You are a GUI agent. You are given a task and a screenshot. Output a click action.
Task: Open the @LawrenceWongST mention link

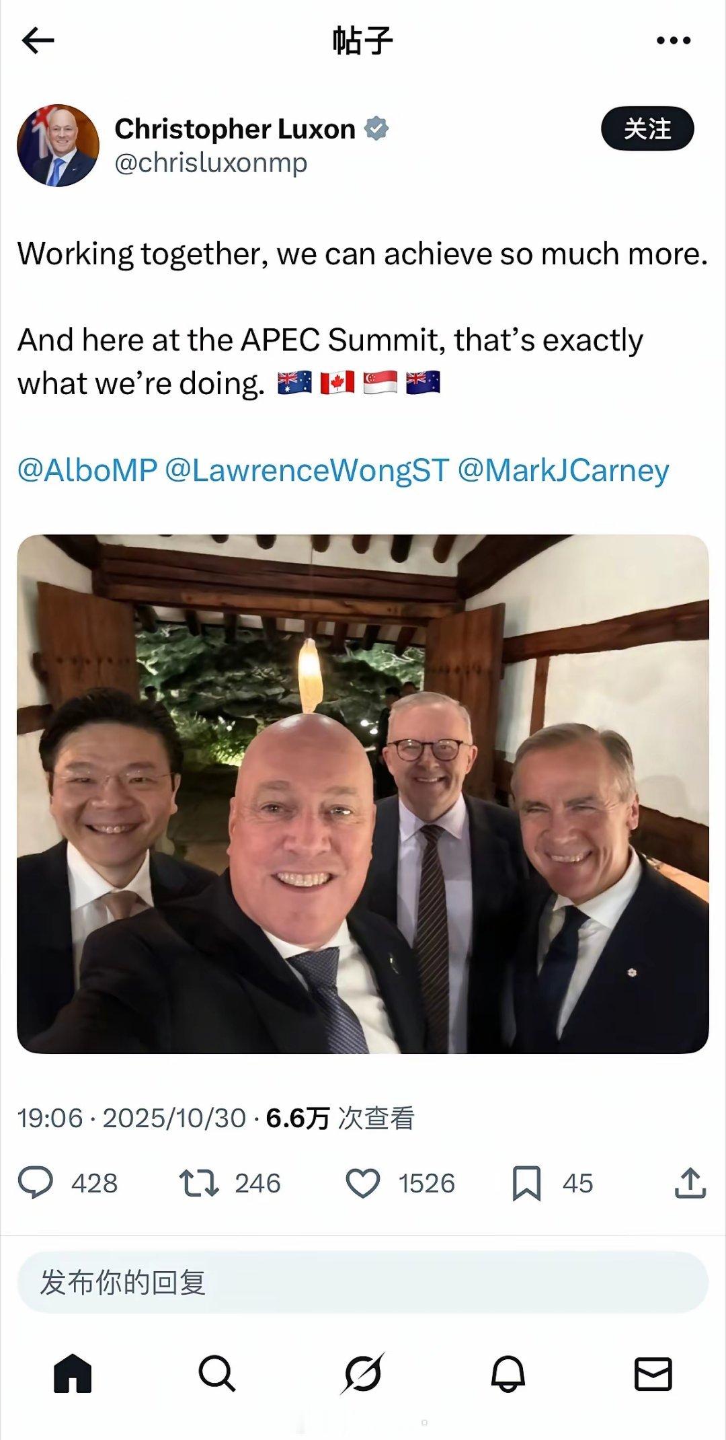tap(307, 469)
